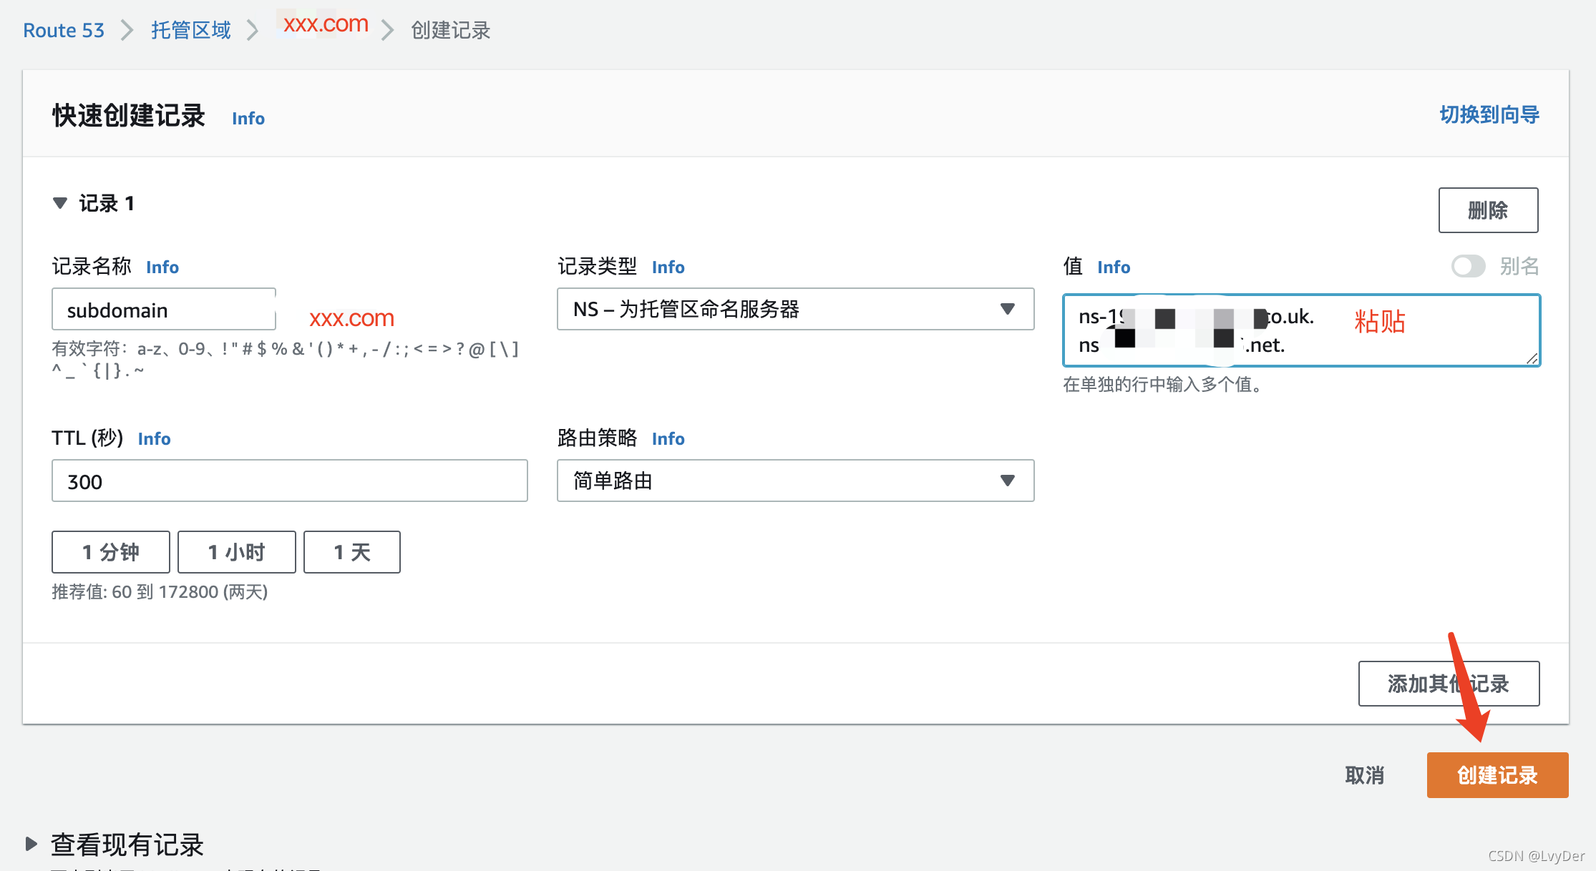Click 删除 to delete record 1
The height and width of the screenshot is (871, 1596).
(x=1488, y=210)
